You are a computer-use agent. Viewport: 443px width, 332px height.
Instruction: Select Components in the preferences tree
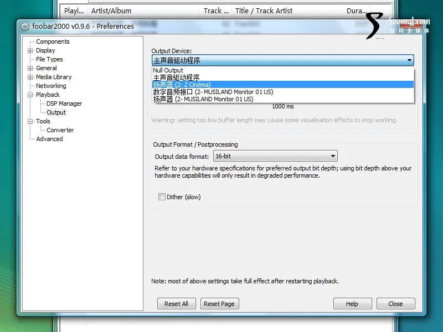tap(53, 41)
